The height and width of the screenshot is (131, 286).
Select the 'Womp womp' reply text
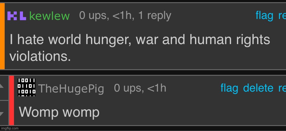(x=59, y=112)
